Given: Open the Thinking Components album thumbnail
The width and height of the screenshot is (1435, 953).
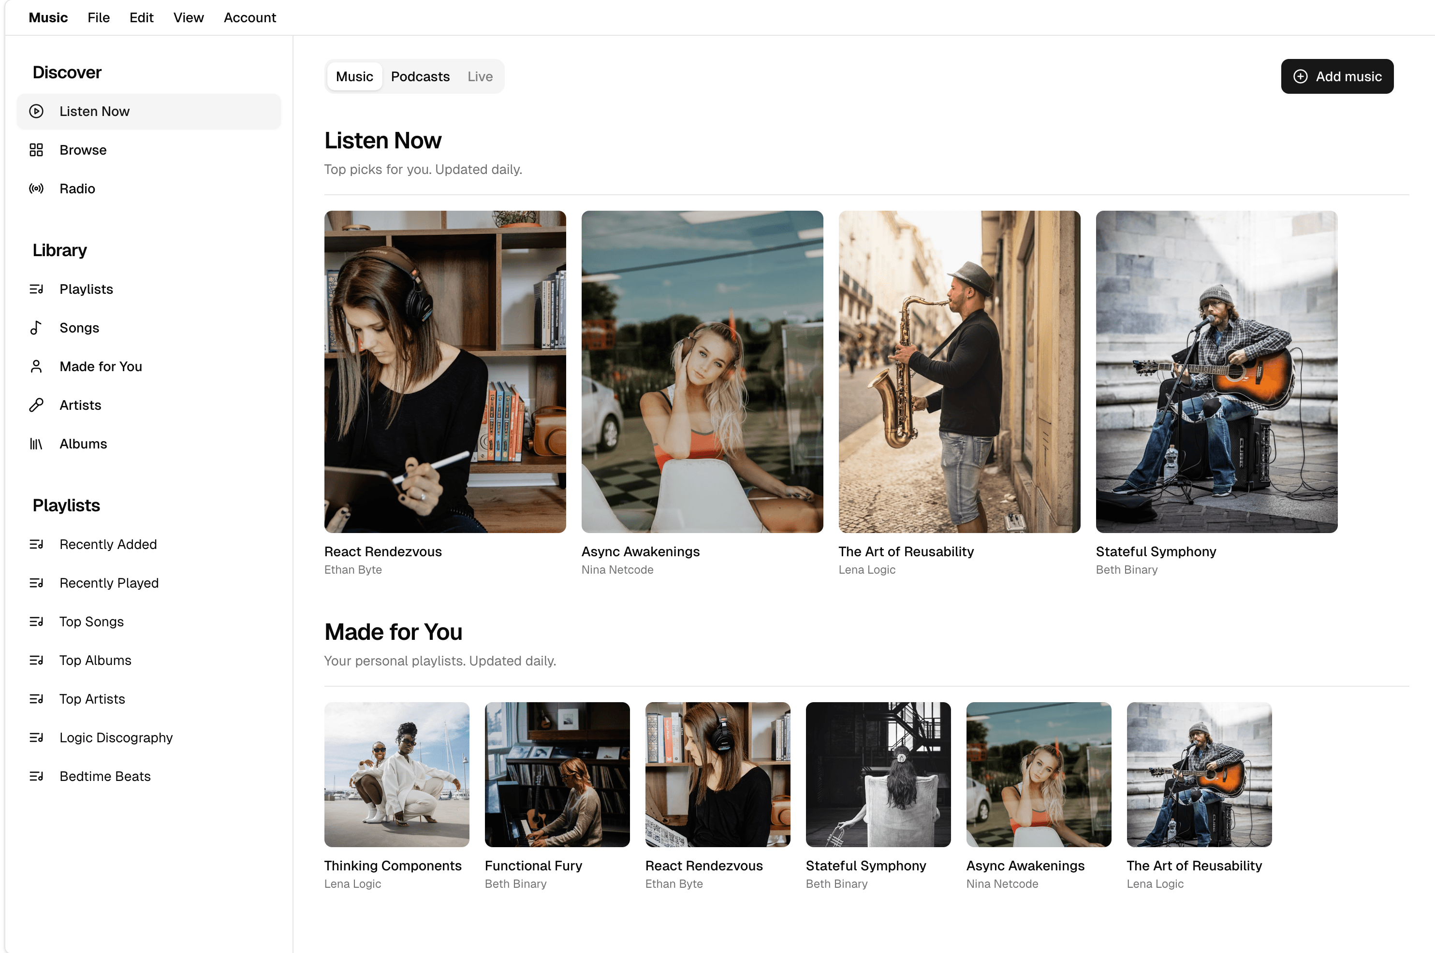Looking at the screenshot, I should (x=396, y=775).
